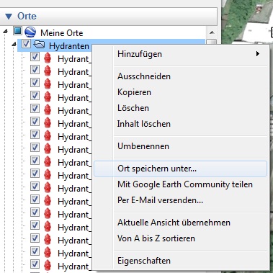Click the scroll-up arrow of places list
Viewport: 273px width, 273px height.
pyautogui.click(x=212, y=32)
